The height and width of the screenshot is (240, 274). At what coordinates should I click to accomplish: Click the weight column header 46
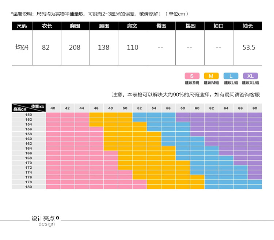click(x=96, y=108)
